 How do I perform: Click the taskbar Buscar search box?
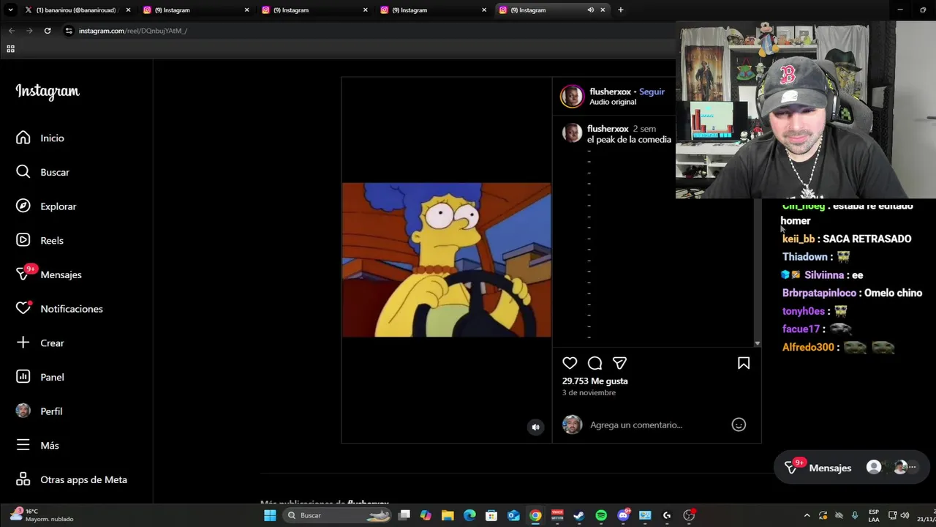click(339, 515)
